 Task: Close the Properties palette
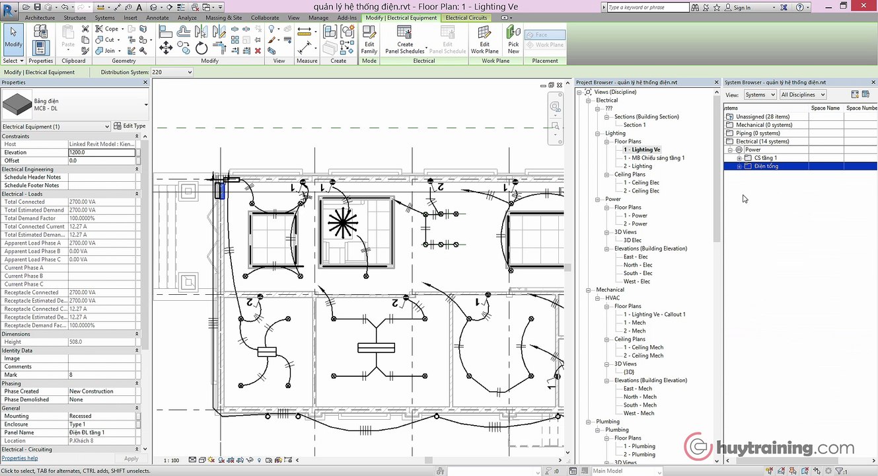pyautogui.click(x=145, y=83)
